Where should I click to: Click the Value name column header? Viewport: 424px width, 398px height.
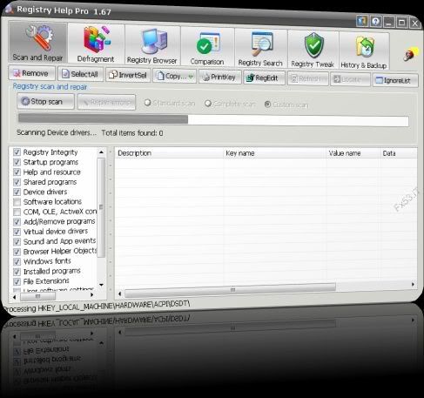[353, 153]
